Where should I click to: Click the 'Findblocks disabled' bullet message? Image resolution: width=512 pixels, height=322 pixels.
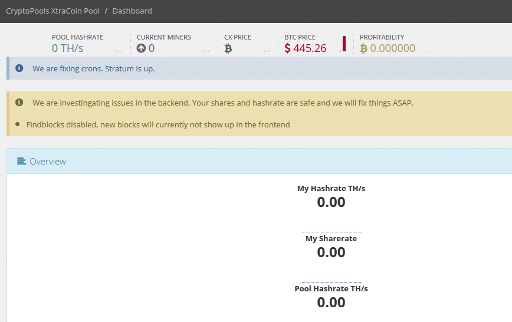coord(158,125)
